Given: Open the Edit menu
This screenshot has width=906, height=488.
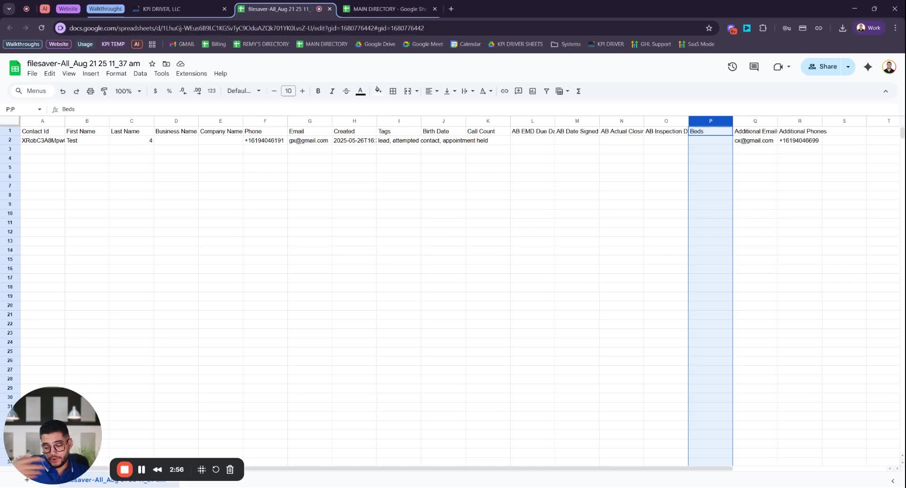Looking at the screenshot, I should coord(50,74).
